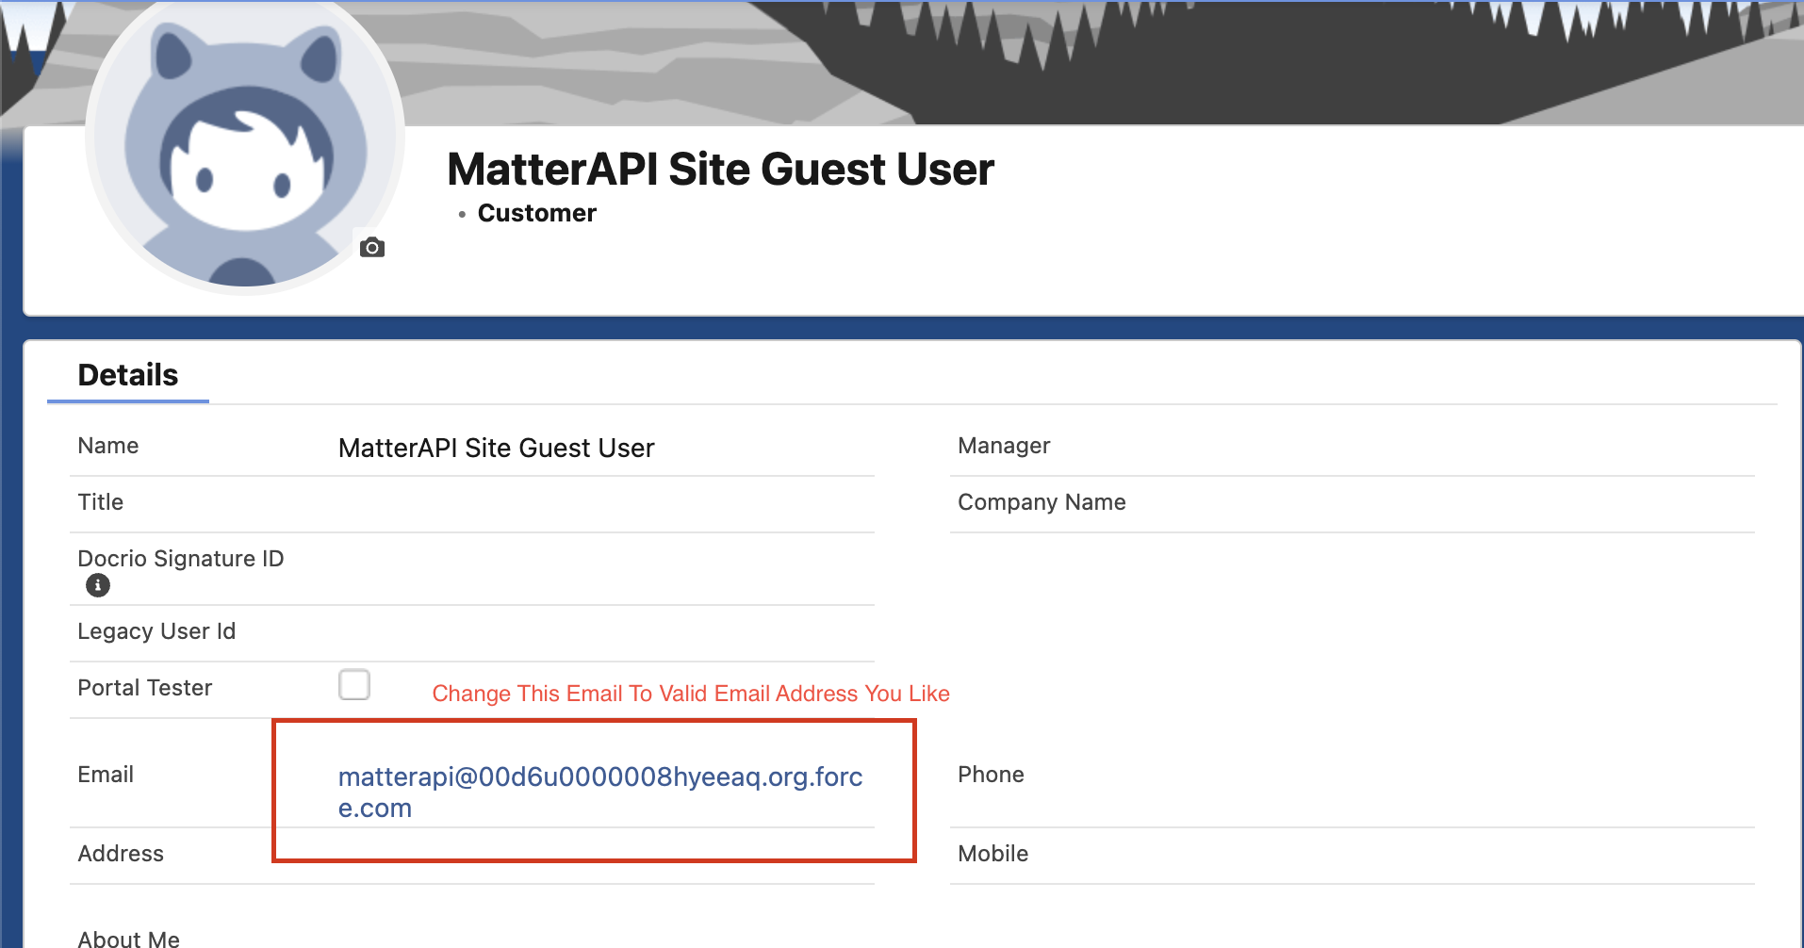Click the Manager field label
Image resolution: width=1804 pixels, height=948 pixels.
click(1004, 446)
